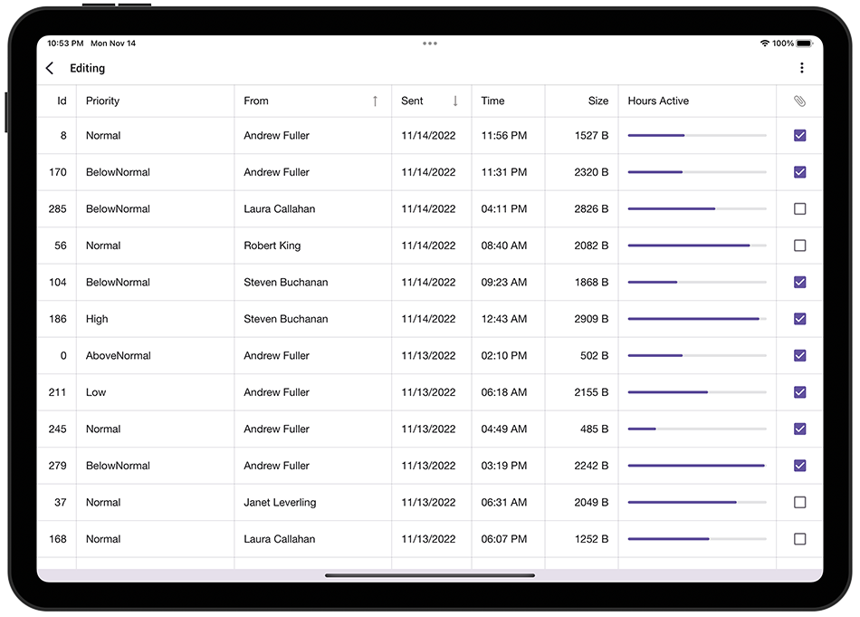Screen dimensions: 860x617
Task: Tap the descending sort arrow on Sent column
Action: 454,101
